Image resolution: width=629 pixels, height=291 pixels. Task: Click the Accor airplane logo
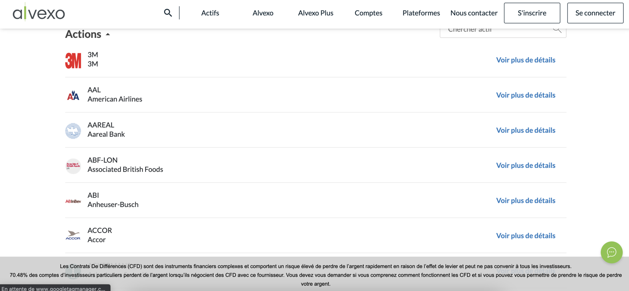tap(73, 235)
